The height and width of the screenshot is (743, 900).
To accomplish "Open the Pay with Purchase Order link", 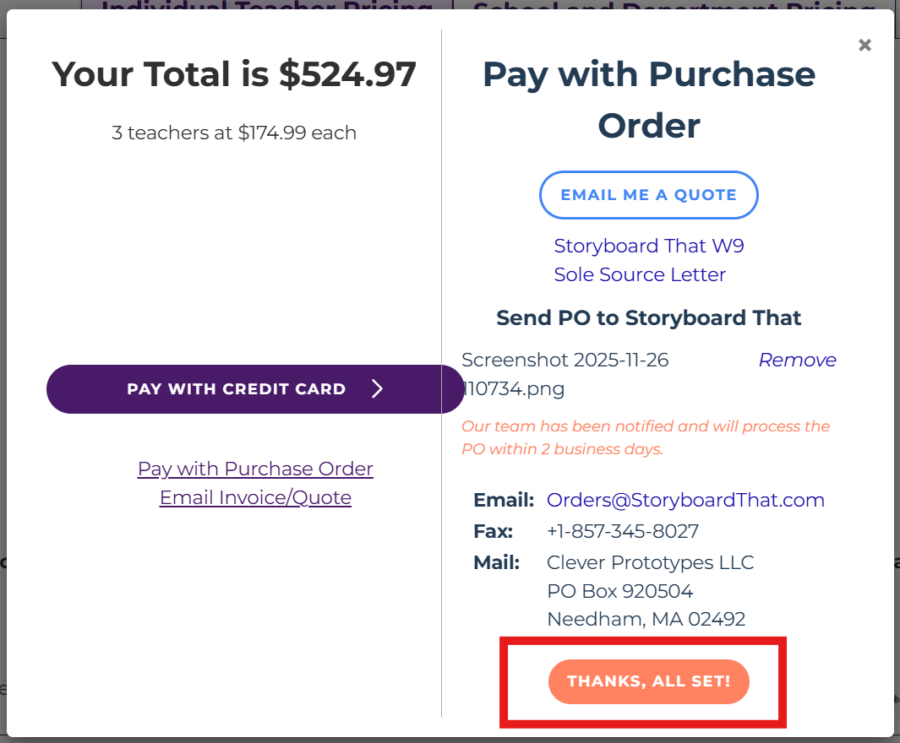I will pyautogui.click(x=255, y=469).
